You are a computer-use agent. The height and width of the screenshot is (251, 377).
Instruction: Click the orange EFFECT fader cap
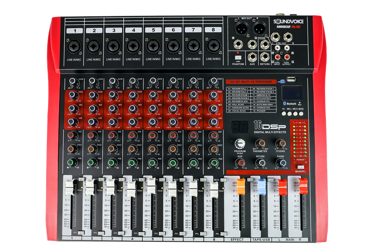point(241,187)
